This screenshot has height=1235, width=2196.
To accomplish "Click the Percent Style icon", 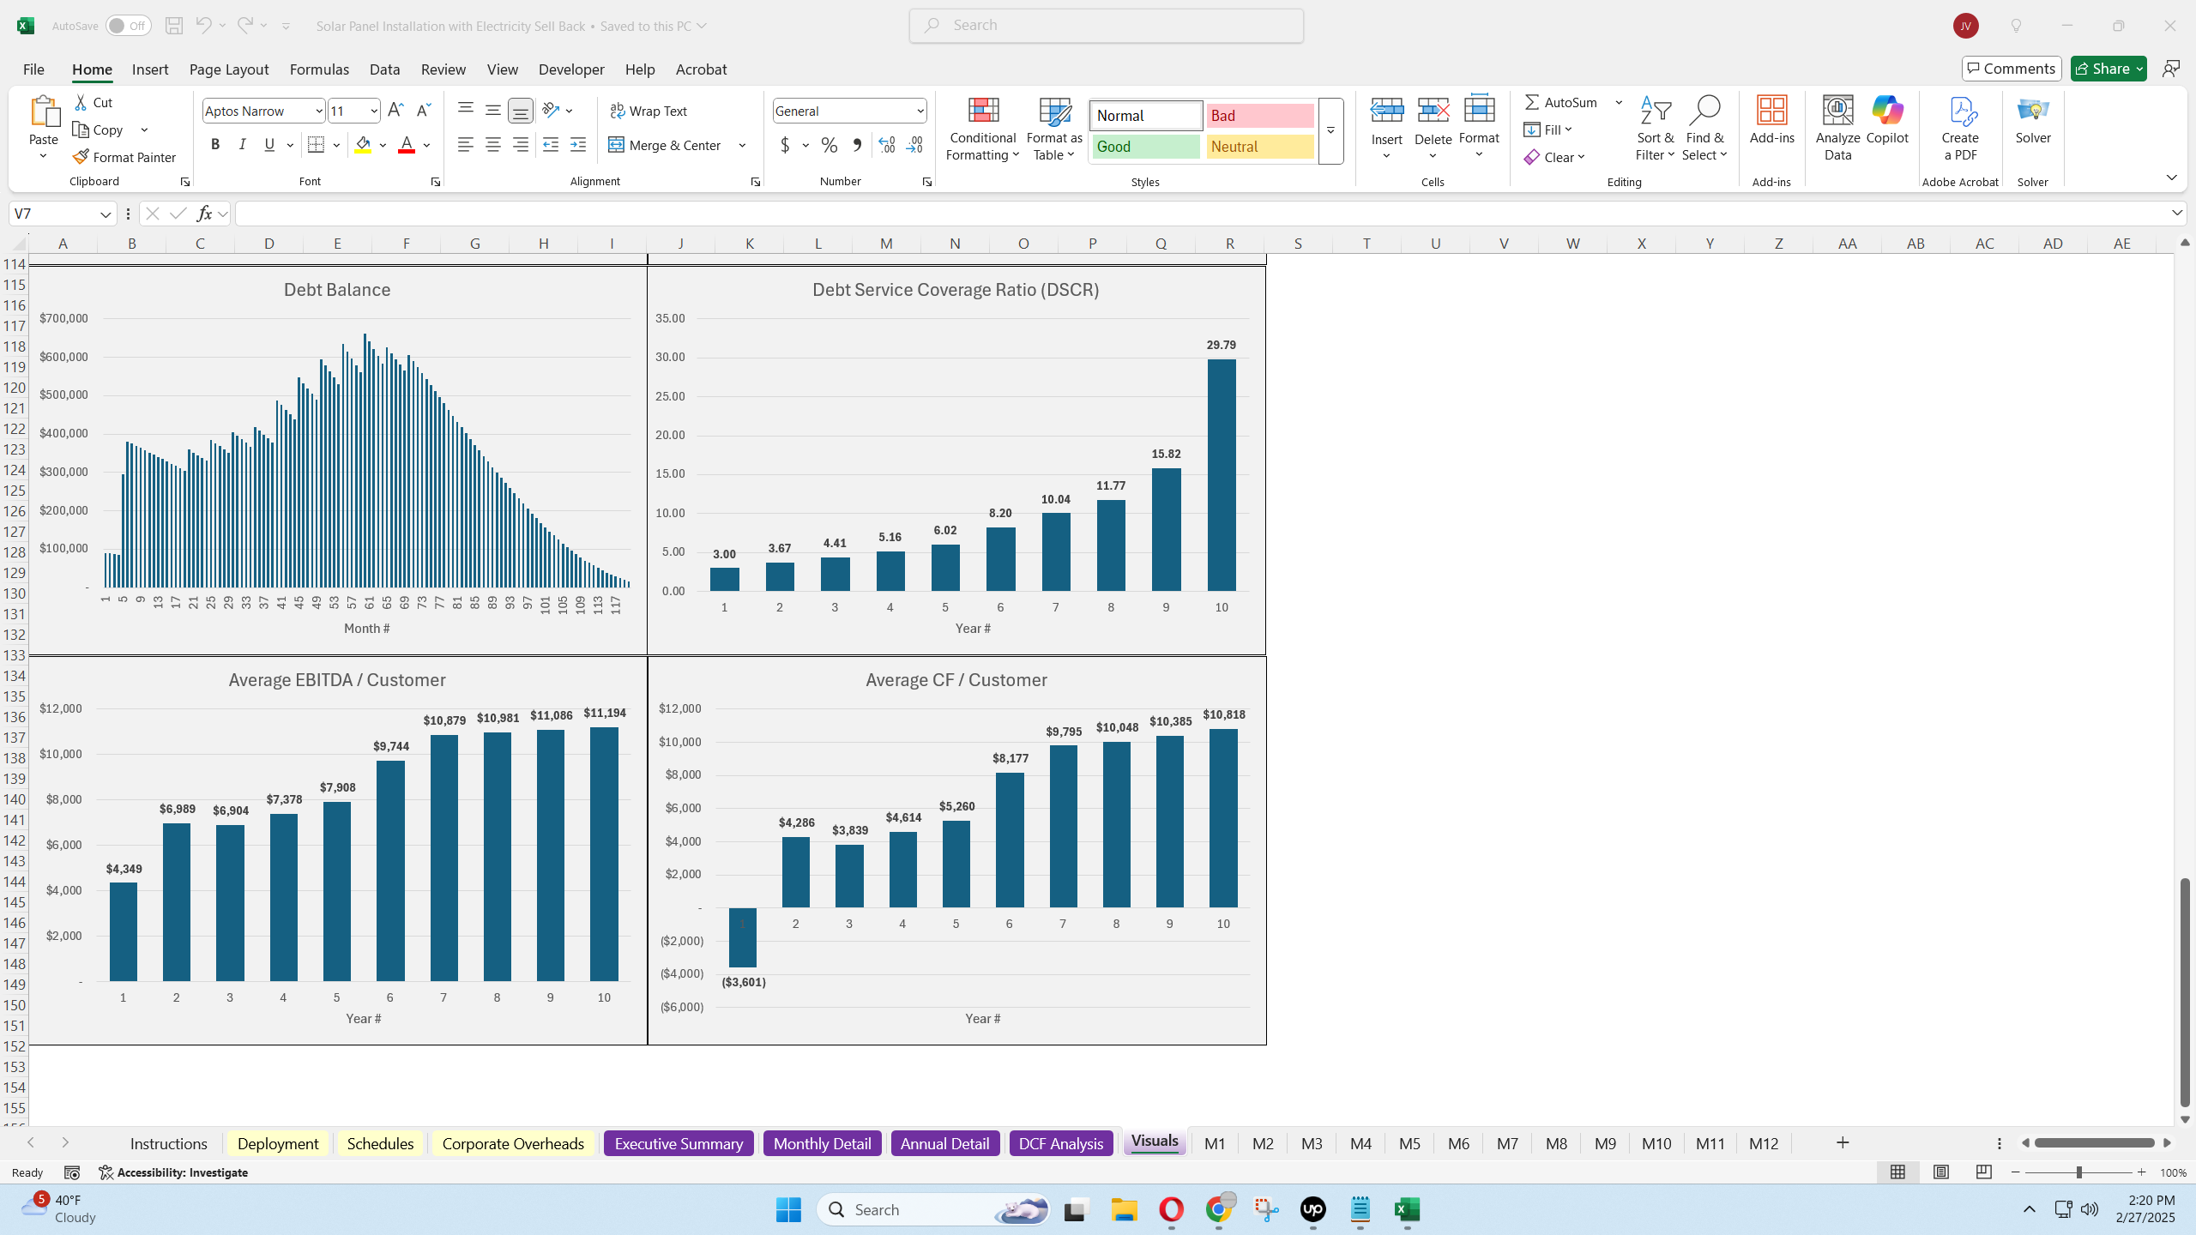I will [x=830, y=145].
